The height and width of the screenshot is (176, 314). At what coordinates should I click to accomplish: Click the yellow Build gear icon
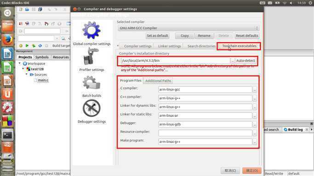point(21,46)
